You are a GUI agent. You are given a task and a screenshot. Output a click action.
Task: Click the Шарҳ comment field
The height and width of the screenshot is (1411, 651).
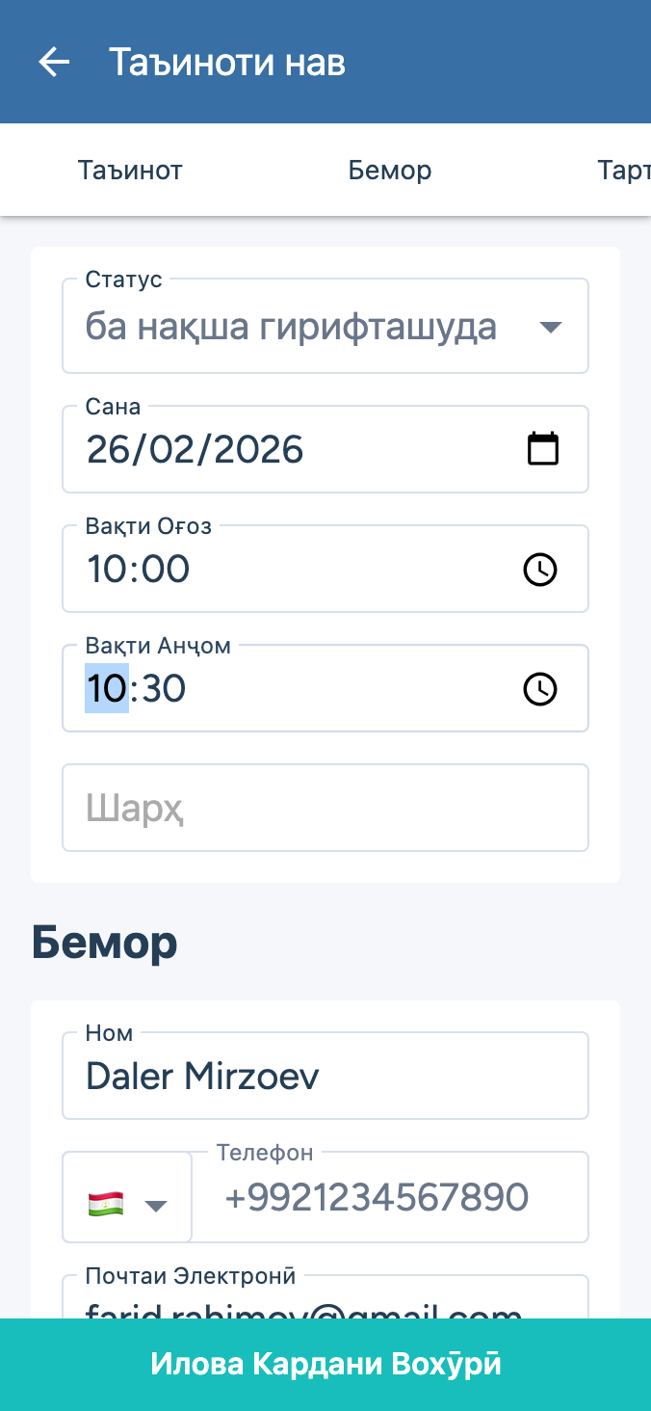click(x=325, y=809)
